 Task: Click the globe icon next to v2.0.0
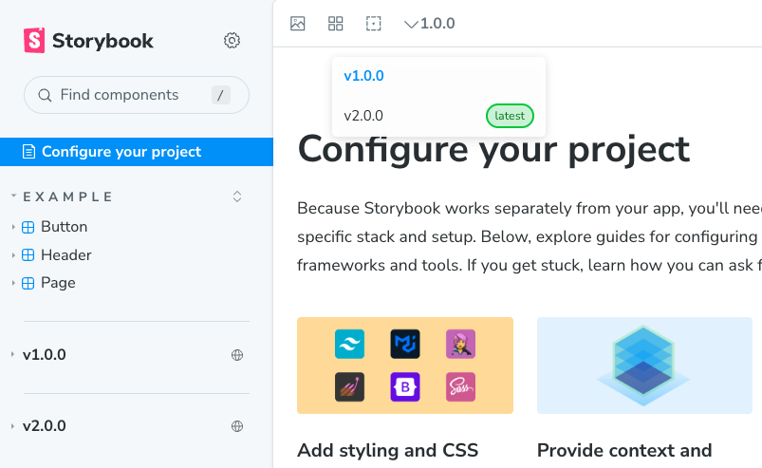pos(237,426)
